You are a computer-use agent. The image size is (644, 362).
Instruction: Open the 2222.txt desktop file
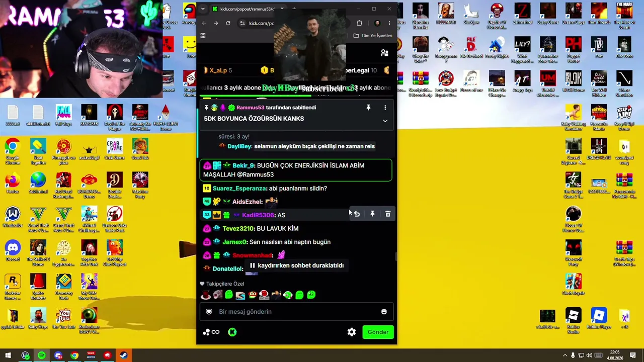point(13,116)
